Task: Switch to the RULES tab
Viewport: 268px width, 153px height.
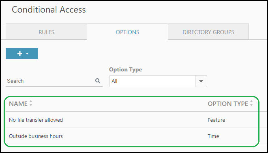Action: pos(46,32)
